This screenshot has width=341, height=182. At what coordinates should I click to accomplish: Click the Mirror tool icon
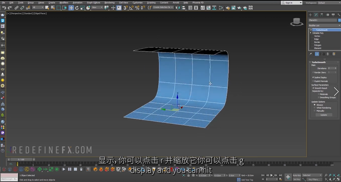pyautogui.click(x=178, y=8)
